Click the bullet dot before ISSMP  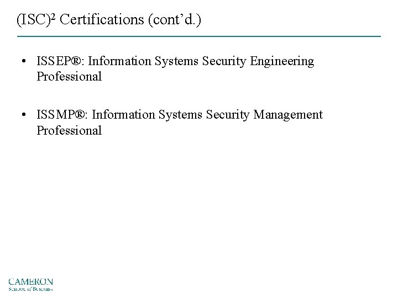(x=24, y=115)
